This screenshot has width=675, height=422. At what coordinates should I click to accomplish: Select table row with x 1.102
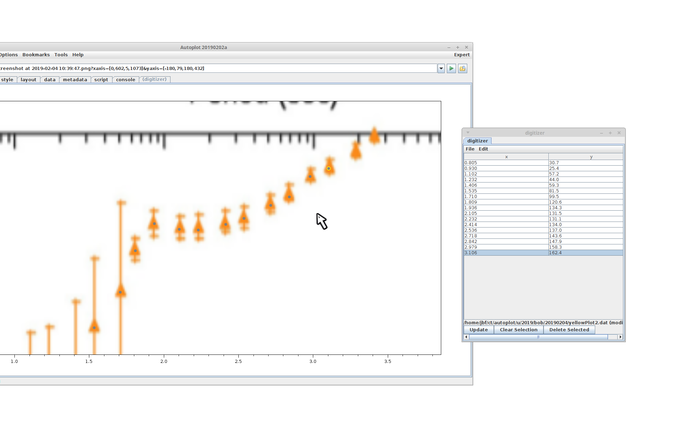(x=544, y=174)
